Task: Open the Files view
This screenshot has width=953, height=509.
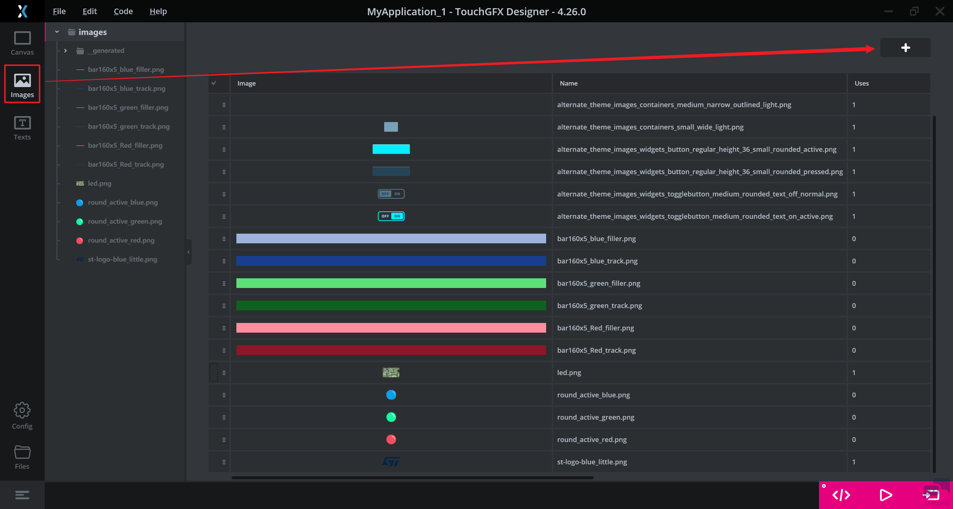Action: [22, 457]
